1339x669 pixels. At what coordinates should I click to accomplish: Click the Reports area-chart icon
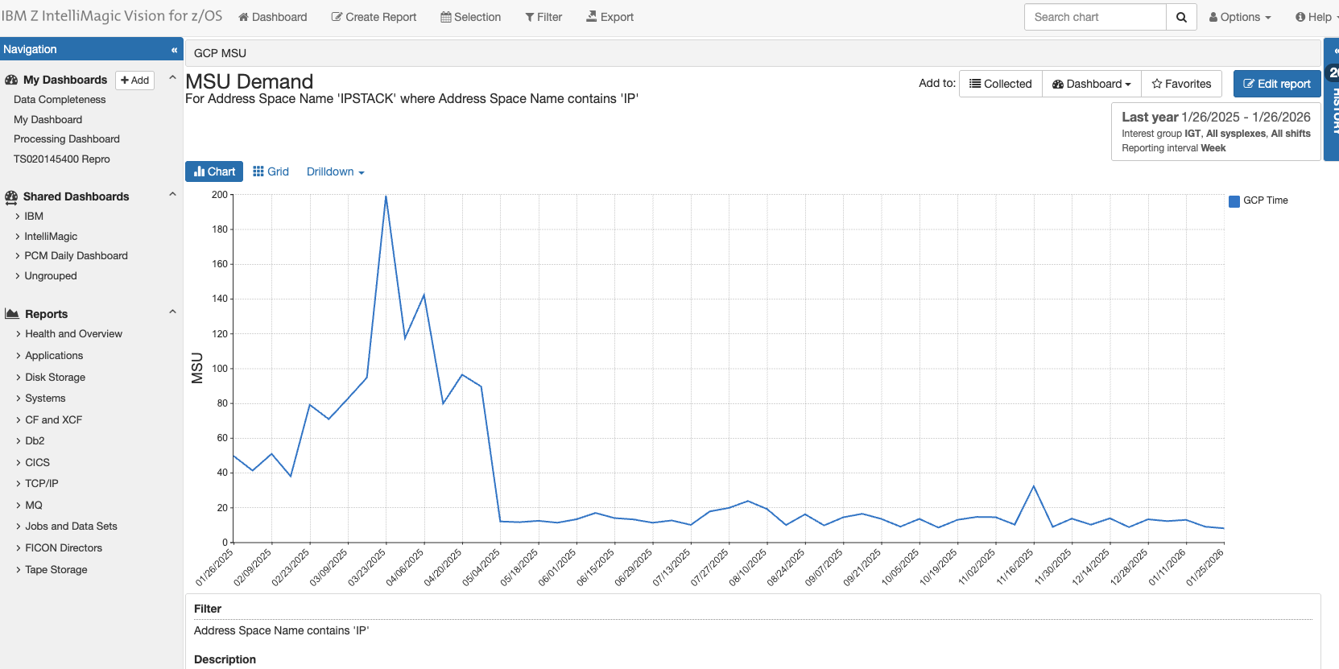point(12,314)
